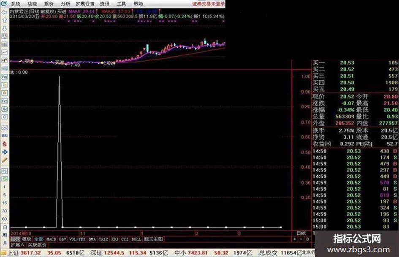Select the monthly 月 period

[x=5, y=243]
